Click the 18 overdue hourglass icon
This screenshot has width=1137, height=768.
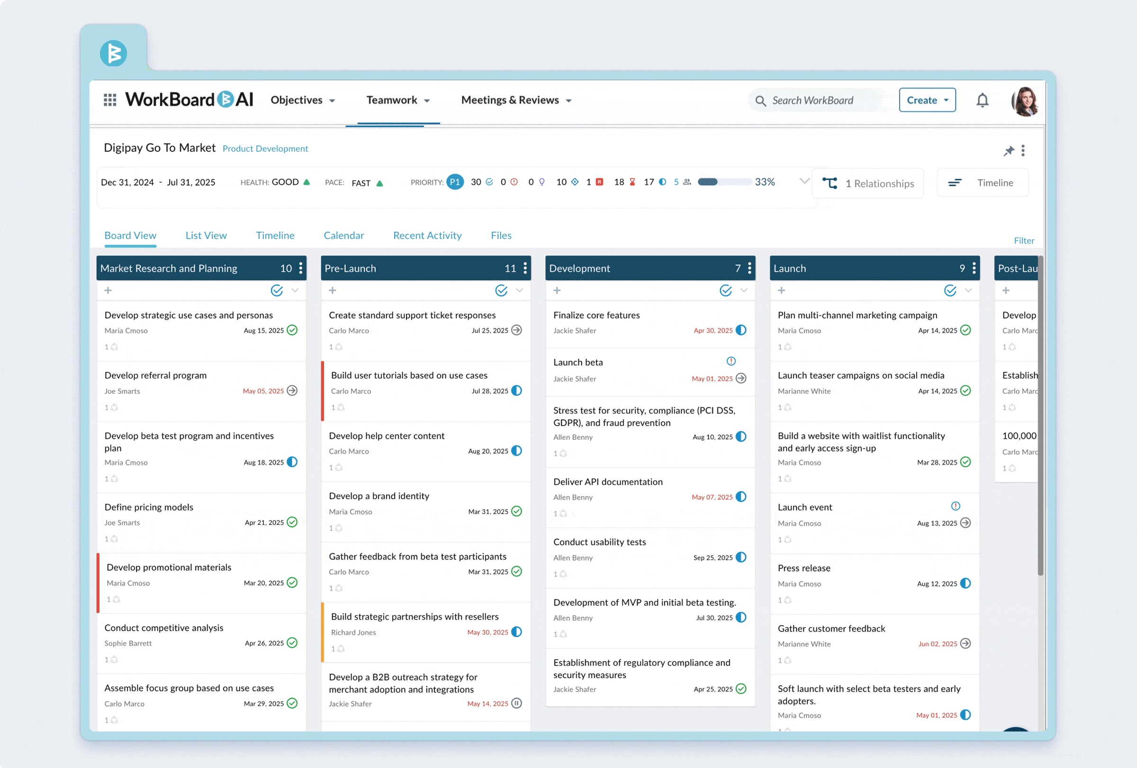point(632,182)
